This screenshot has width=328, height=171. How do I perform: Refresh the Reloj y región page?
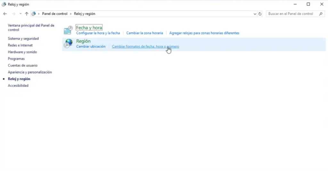click(x=260, y=14)
